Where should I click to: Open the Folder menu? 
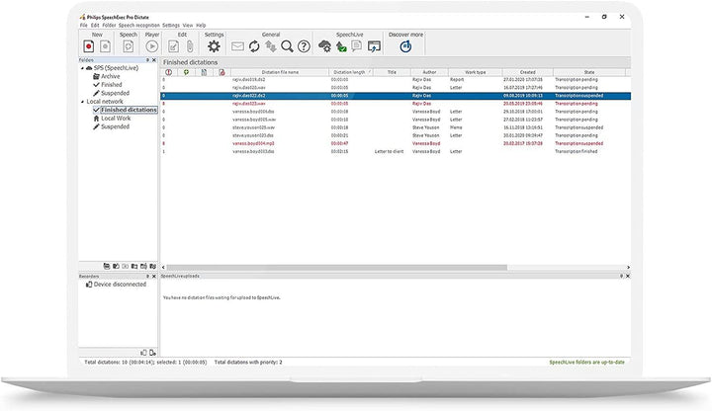(x=109, y=26)
